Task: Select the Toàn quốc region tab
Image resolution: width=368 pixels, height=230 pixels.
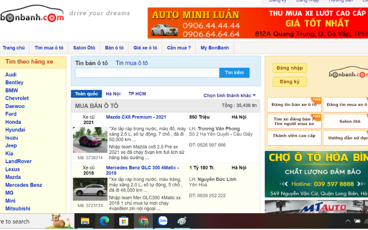Action: click(x=86, y=94)
